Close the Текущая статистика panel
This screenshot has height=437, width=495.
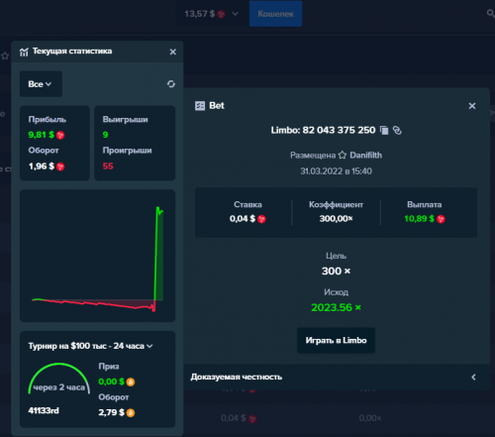[x=173, y=52]
